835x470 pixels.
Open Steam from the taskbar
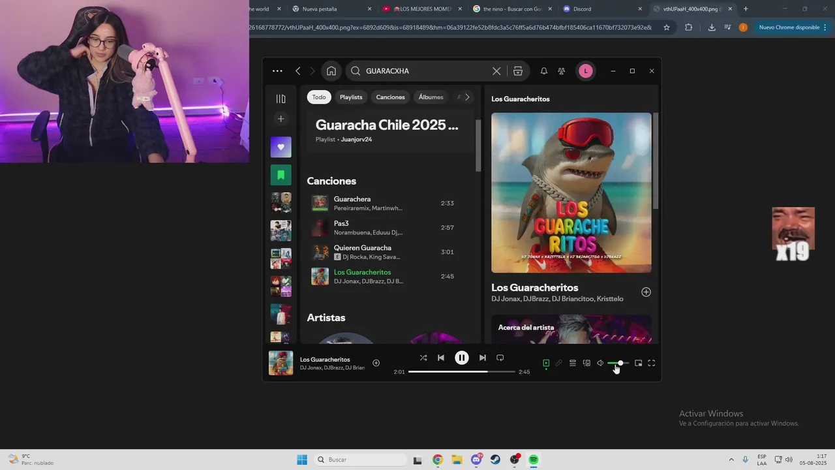495,460
